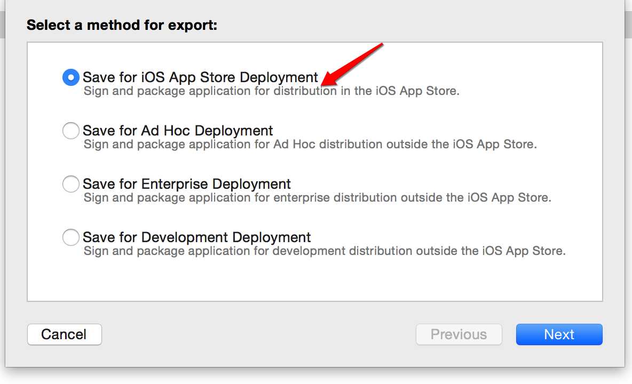Screen dimensions: 632x384
Task: Pick the Development Deployment radio button
Action: [70, 237]
